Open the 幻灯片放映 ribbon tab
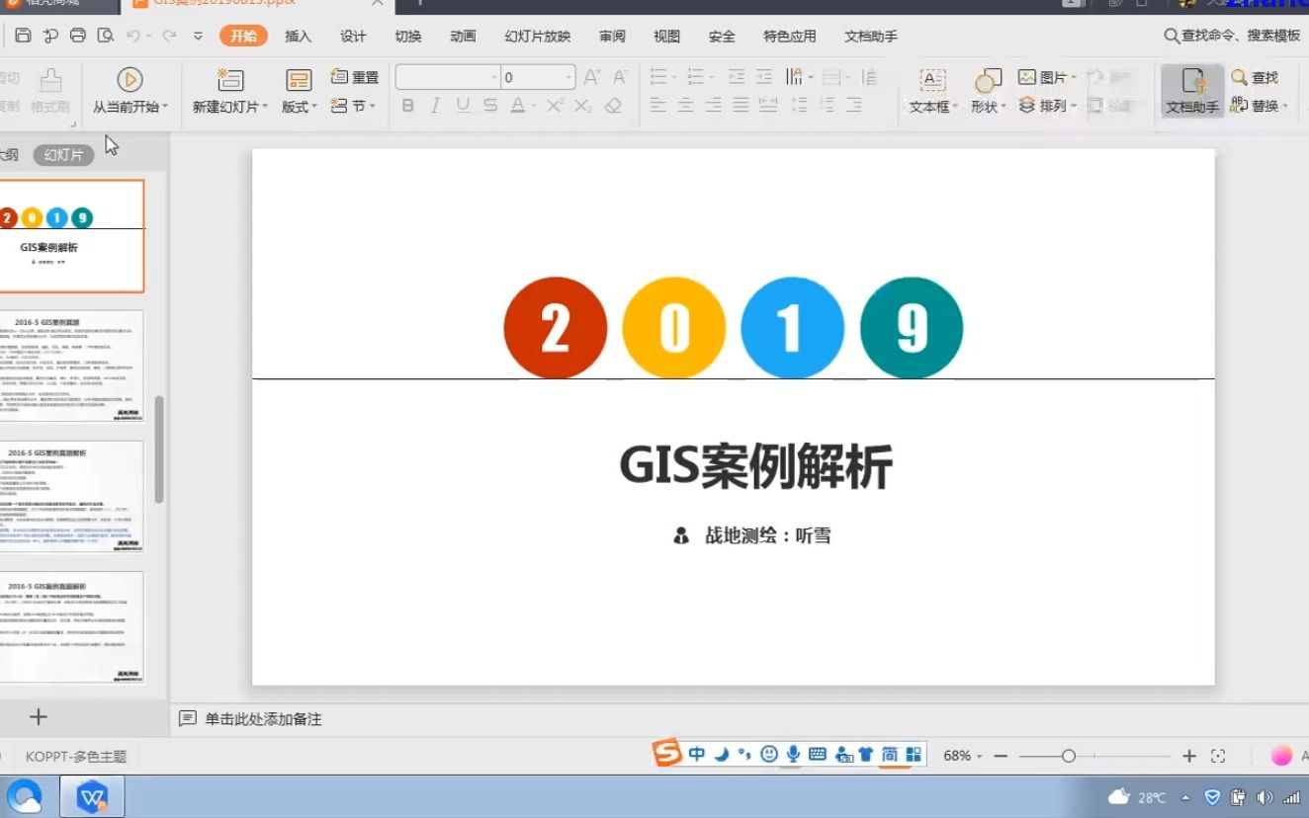Image resolution: width=1309 pixels, height=818 pixels. [x=538, y=37]
